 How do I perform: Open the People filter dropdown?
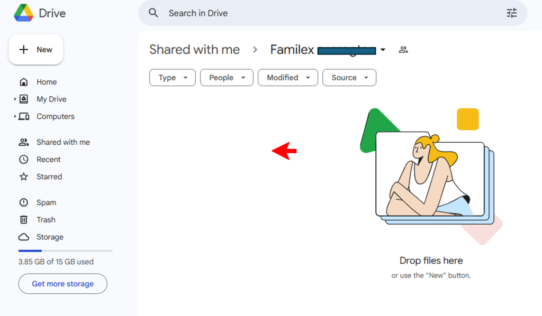(227, 78)
